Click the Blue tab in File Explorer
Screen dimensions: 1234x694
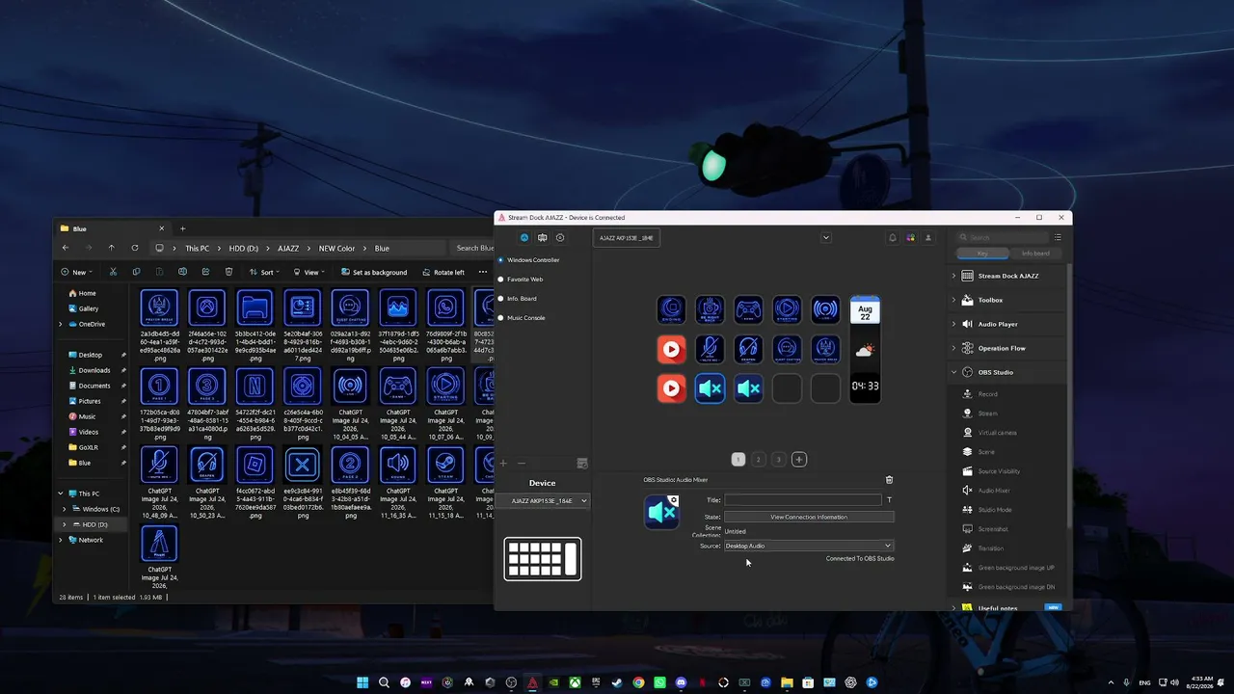coord(113,228)
